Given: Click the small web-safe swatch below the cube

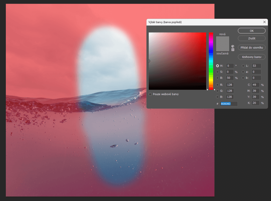Looking at the screenshot, I should pos(233,50).
